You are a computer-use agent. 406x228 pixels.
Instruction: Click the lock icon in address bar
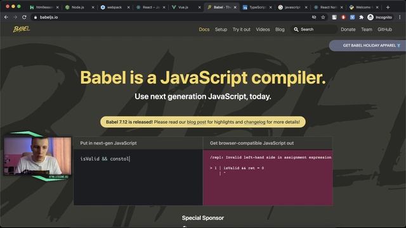tap(36, 17)
